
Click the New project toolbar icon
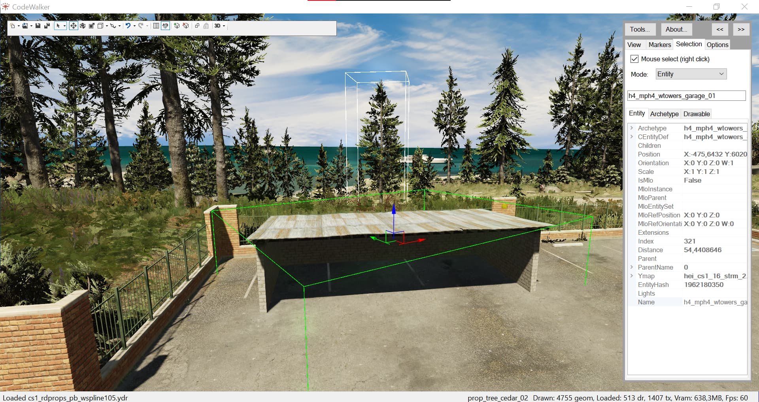(x=13, y=26)
